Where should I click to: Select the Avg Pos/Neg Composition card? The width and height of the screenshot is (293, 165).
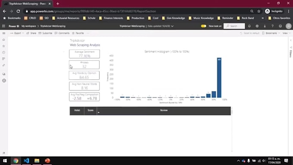pyautogui.click(x=84, y=97)
